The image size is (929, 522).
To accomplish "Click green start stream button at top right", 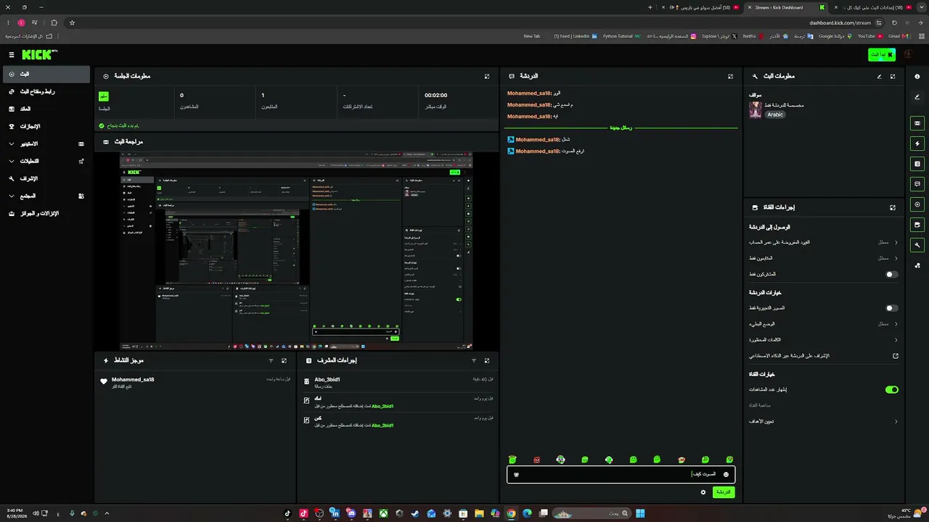I will [882, 54].
